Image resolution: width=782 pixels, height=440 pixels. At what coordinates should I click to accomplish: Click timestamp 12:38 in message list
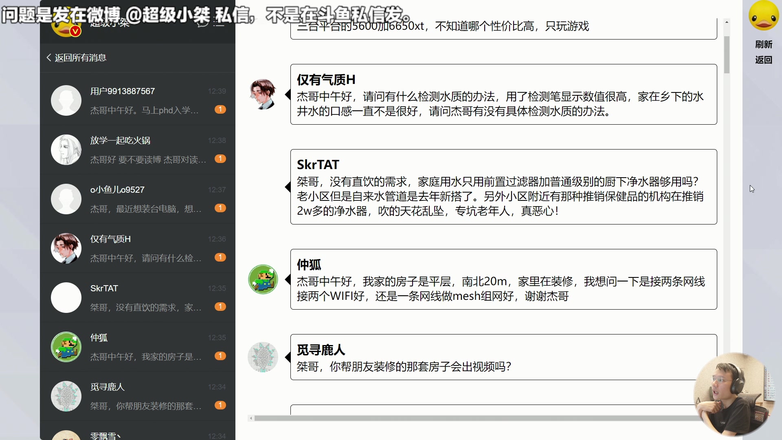[x=217, y=141]
